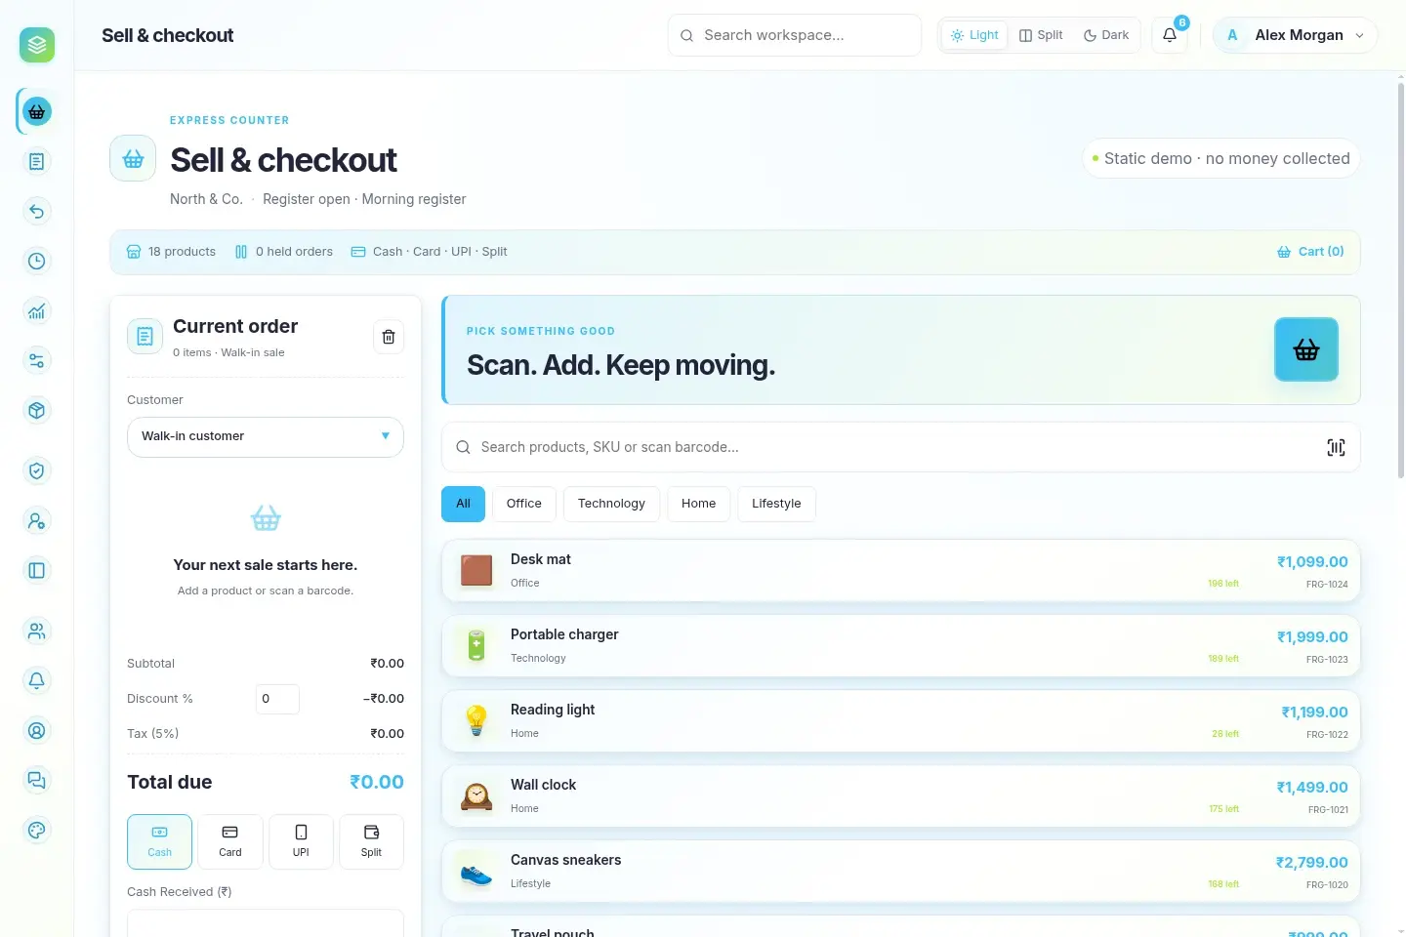Open the basket checkout icon in sidebar
This screenshot has height=937, width=1406.
(x=37, y=111)
